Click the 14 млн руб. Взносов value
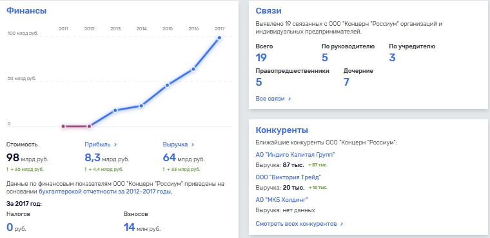 pos(142,228)
